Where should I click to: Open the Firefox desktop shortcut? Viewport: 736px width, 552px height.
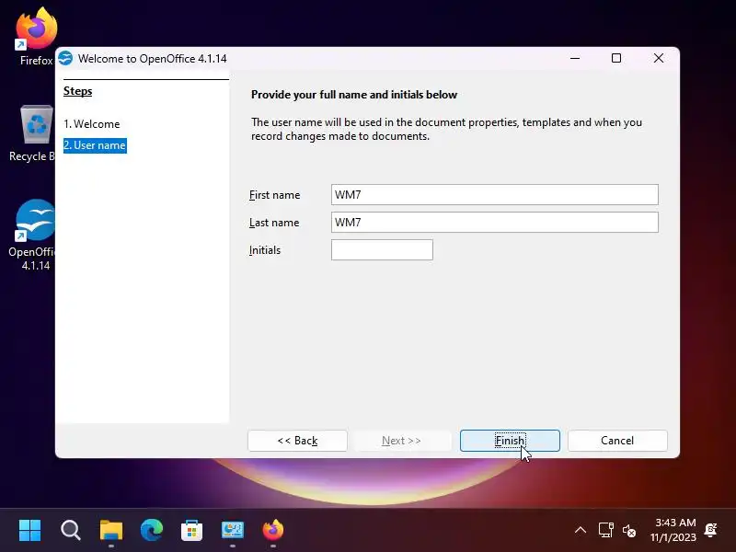pos(36,37)
